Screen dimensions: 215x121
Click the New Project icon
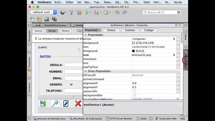coord(40,19)
